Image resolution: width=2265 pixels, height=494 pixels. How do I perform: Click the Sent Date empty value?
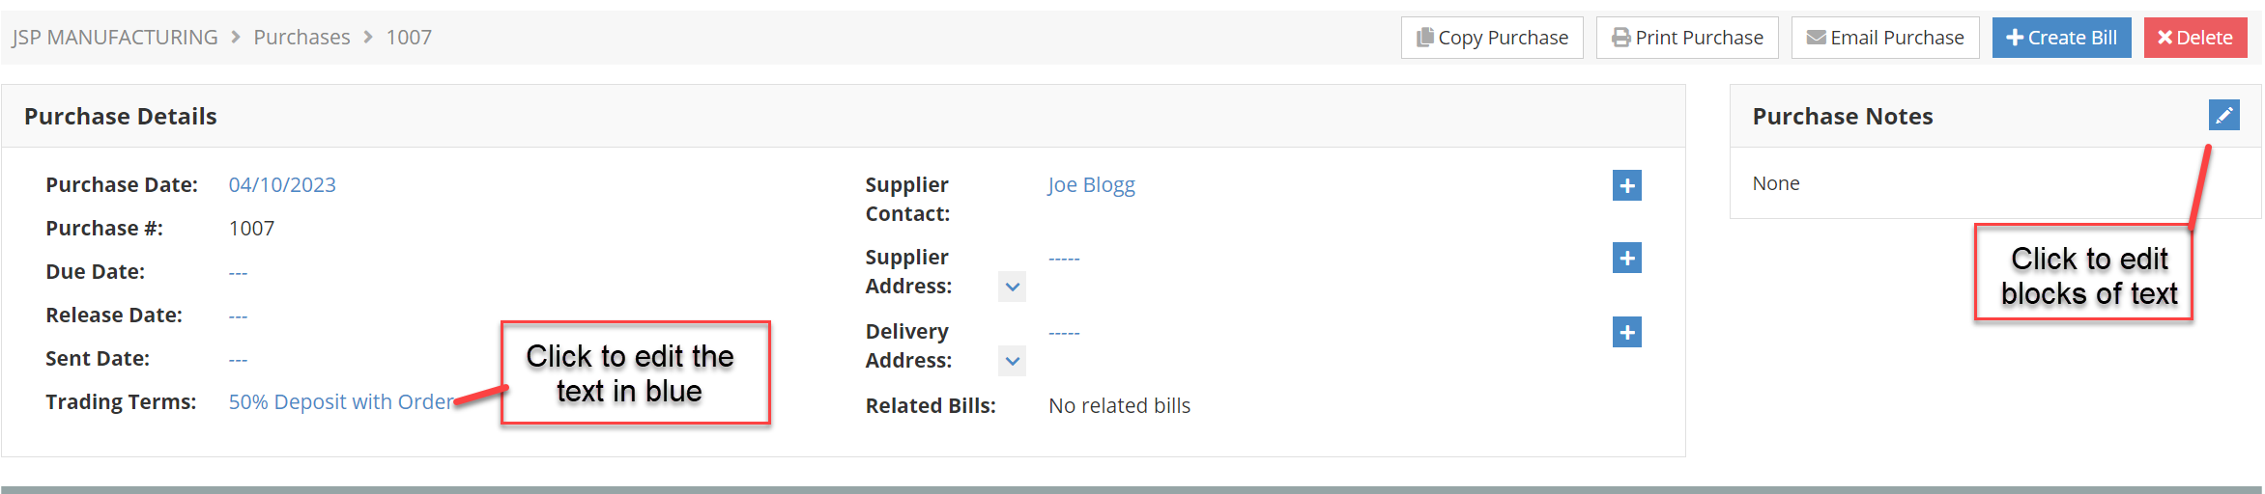(x=238, y=360)
